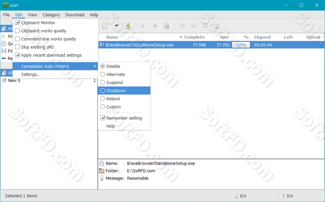Enable Command-line works quietly option
The height and width of the screenshot is (202, 325).
[17, 39]
